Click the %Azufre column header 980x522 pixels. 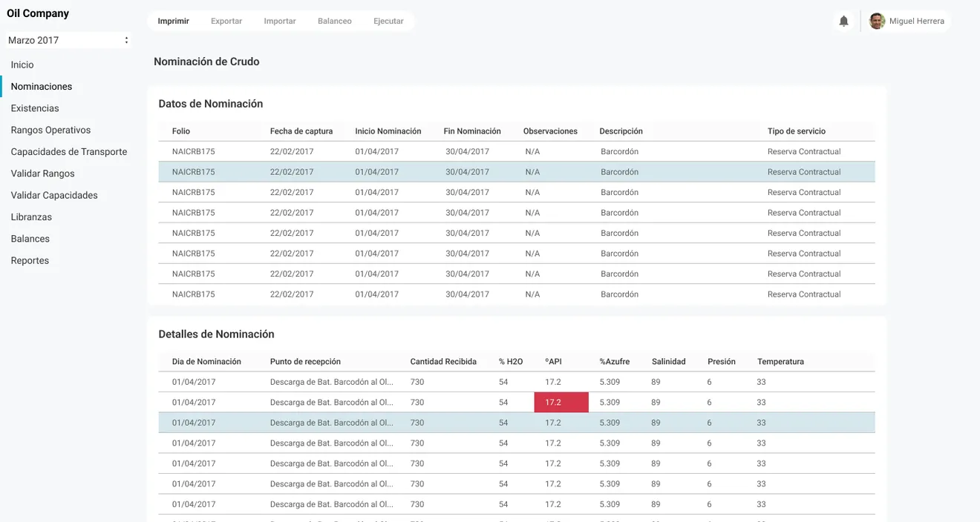click(615, 362)
